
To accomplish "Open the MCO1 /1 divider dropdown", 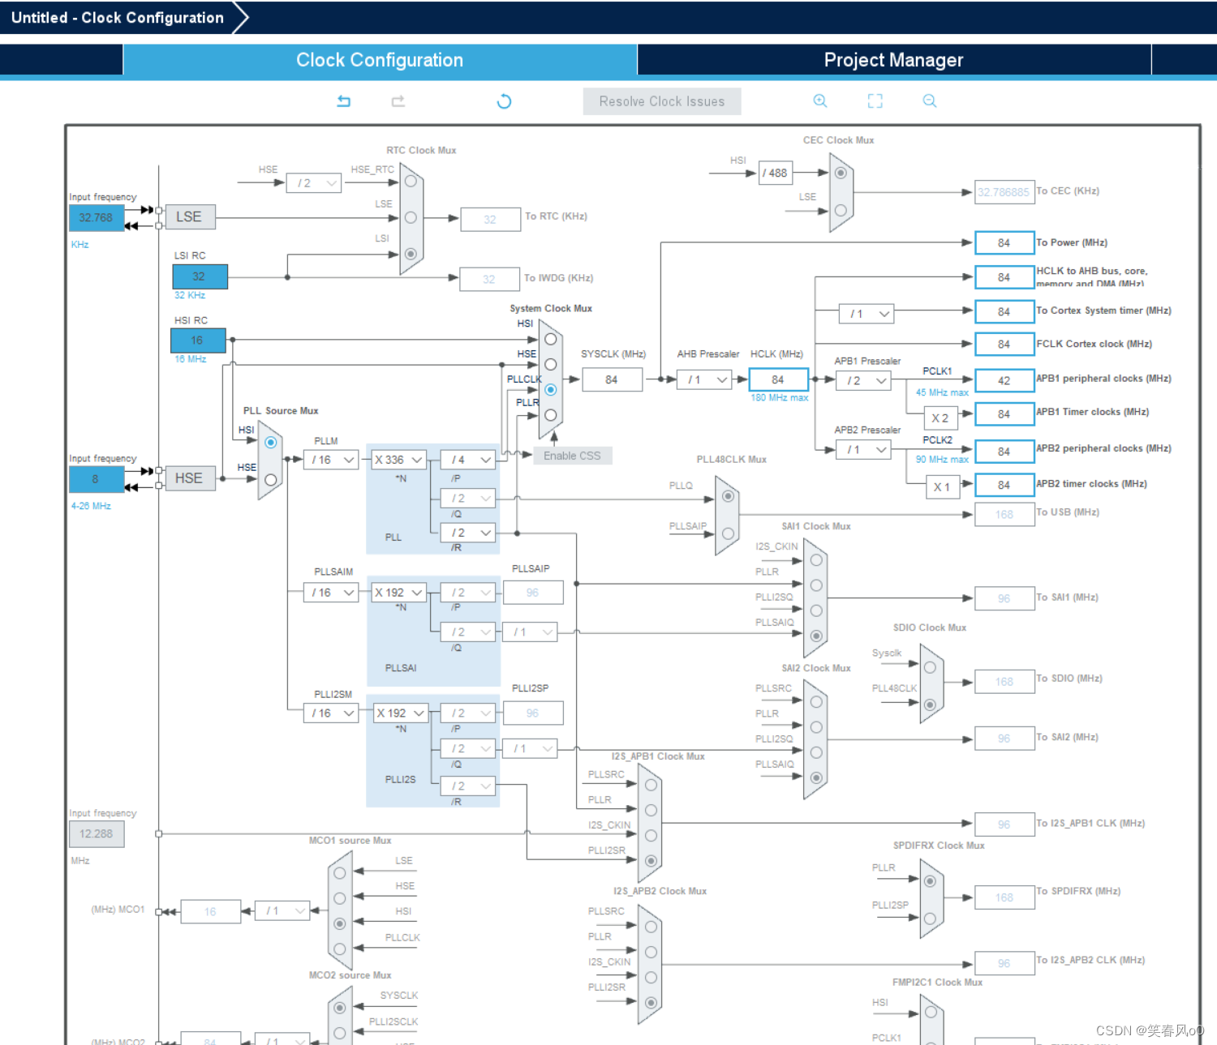I will tap(282, 911).
